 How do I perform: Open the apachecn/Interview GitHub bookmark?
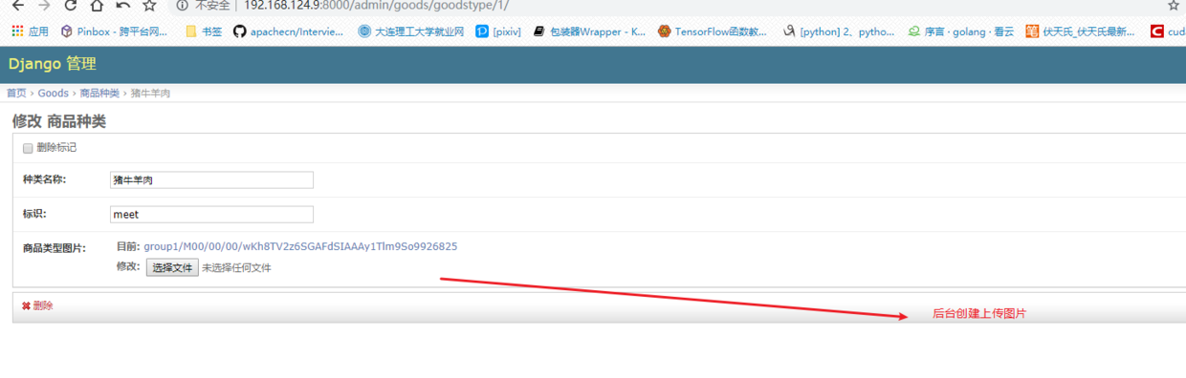click(x=289, y=31)
